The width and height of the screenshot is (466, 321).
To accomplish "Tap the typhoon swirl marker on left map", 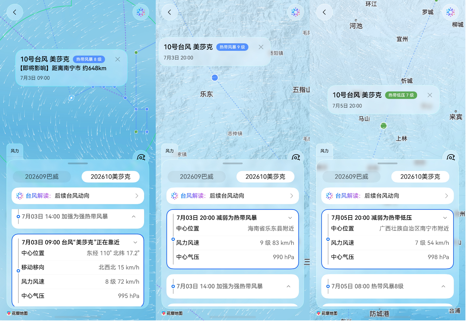I will pyautogui.click(x=71, y=98).
